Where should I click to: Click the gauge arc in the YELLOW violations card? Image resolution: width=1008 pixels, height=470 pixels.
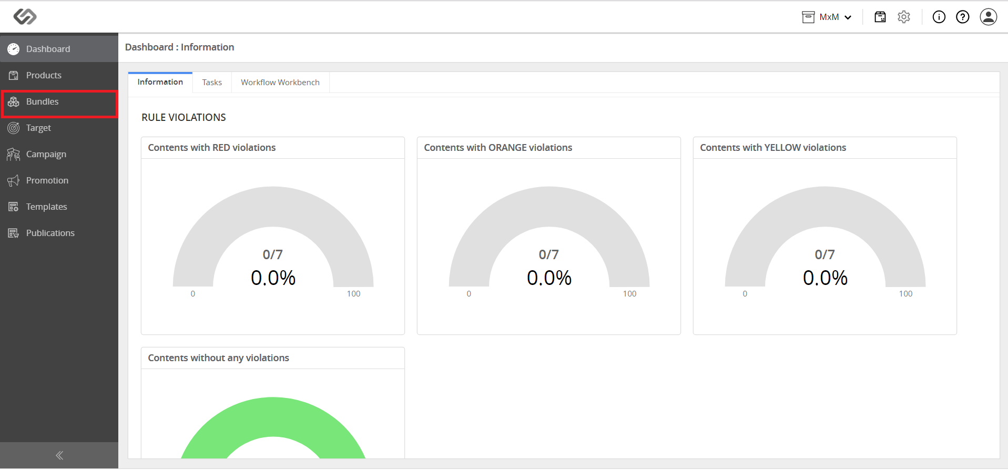click(825, 206)
